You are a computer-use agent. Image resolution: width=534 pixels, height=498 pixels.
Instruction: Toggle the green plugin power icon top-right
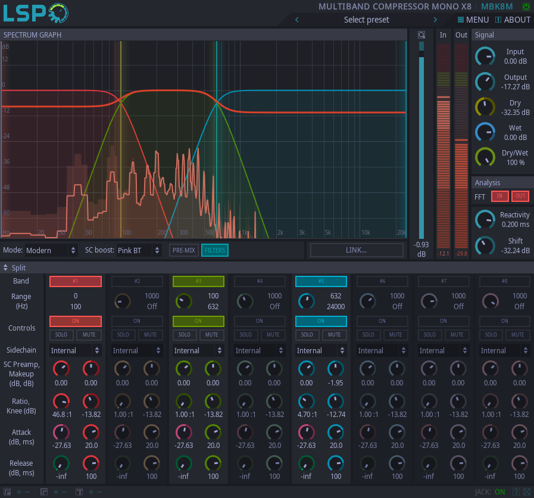526,7
